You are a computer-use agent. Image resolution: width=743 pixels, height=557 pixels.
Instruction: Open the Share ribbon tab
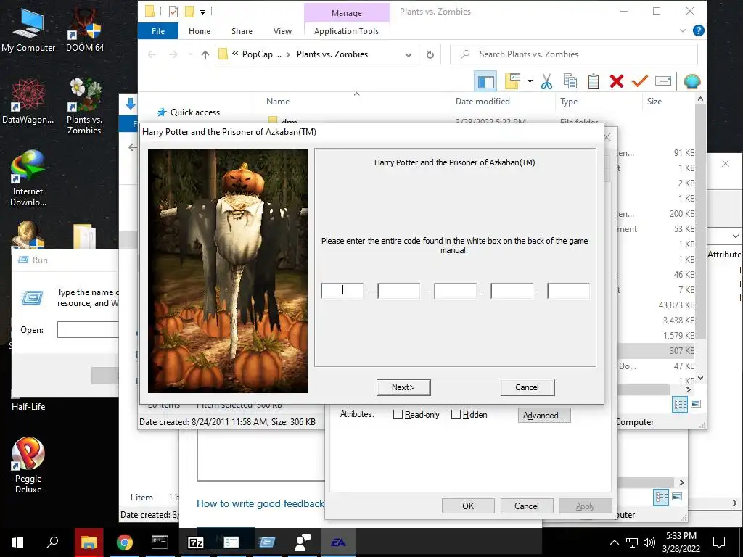[x=242, y=31]
